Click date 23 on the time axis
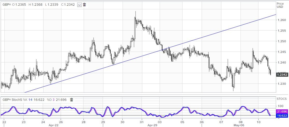 tap(23, 122)
